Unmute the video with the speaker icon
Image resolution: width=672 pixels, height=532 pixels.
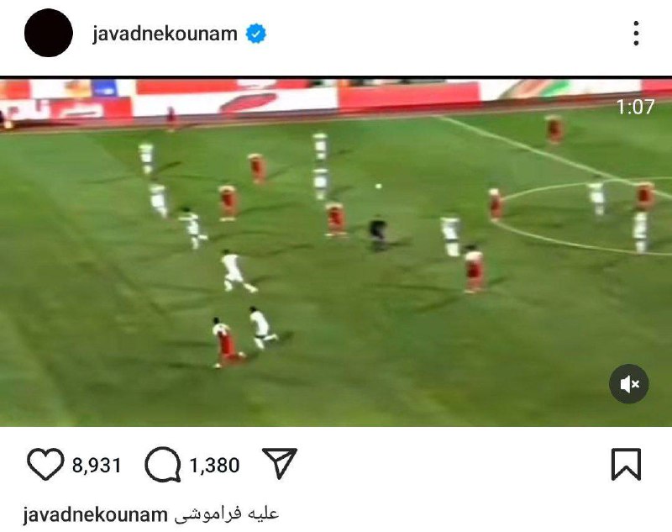pos(628,384)
